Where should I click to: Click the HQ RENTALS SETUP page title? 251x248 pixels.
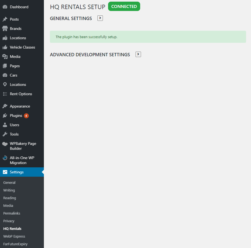(x=78, y=7)
